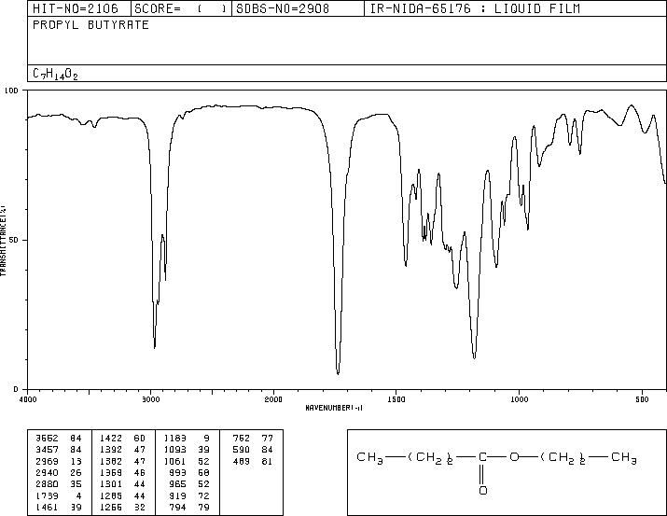667x516 pixels.
Task: Click the carbonyl carbon C in the structure
Action: tap(482, 457)
